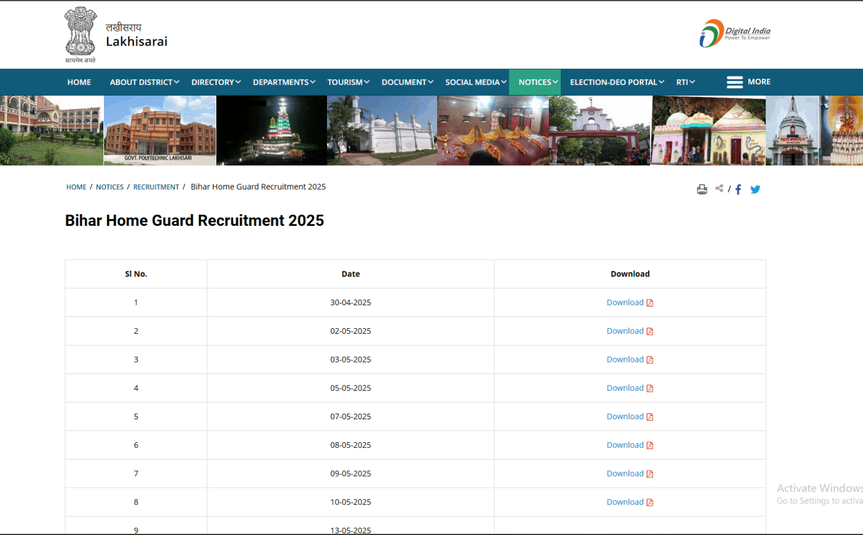Click the print page icon
Screen dimensions: 863x535
(x=701, y=189)
